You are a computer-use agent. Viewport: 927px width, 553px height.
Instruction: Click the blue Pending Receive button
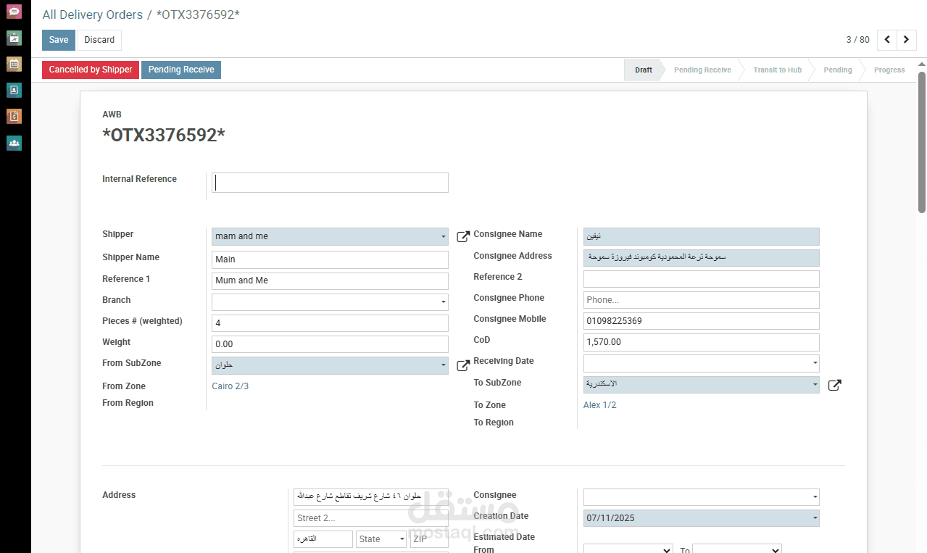[x=181, y=70]
